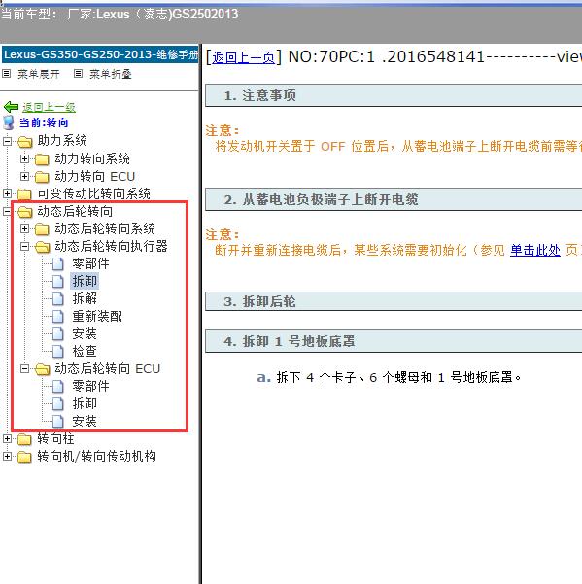Select 安装 under 动态后轮转向执行器
The image size is (582, 584).
point(85,333)
